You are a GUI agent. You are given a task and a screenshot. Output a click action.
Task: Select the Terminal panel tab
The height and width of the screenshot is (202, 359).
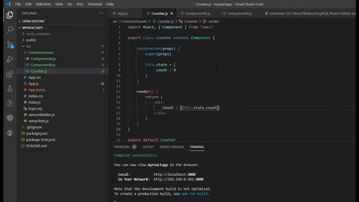pyautogui.click(x=197, y=147)
